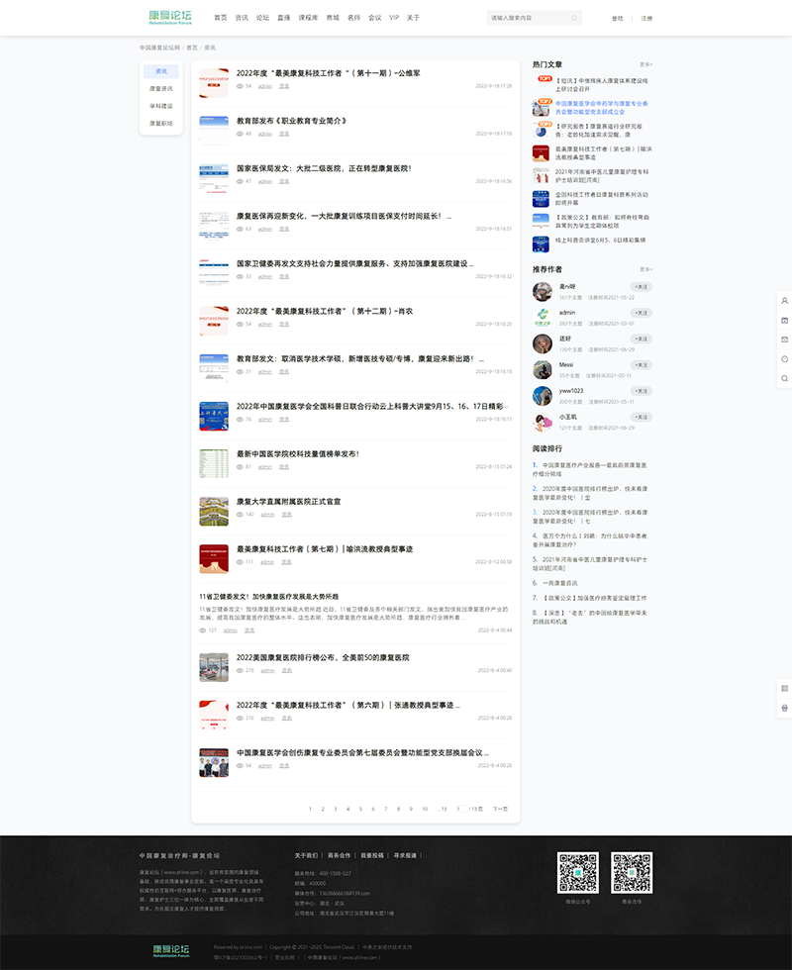Image resolution: width=792 pixels, height=970 pixels.
Task: Click the 注册 register link
Action: (x=646, y=18)
